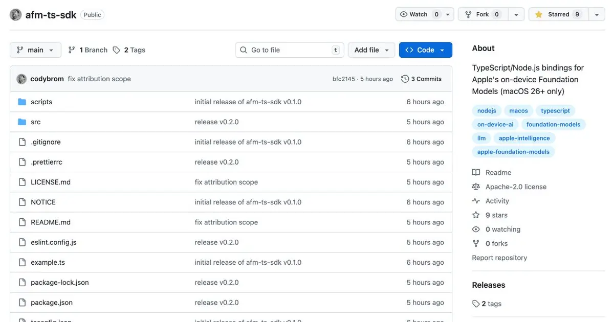Click the pulse icon beside Activity
Viewport: 614px width, 322px height.
476,201
